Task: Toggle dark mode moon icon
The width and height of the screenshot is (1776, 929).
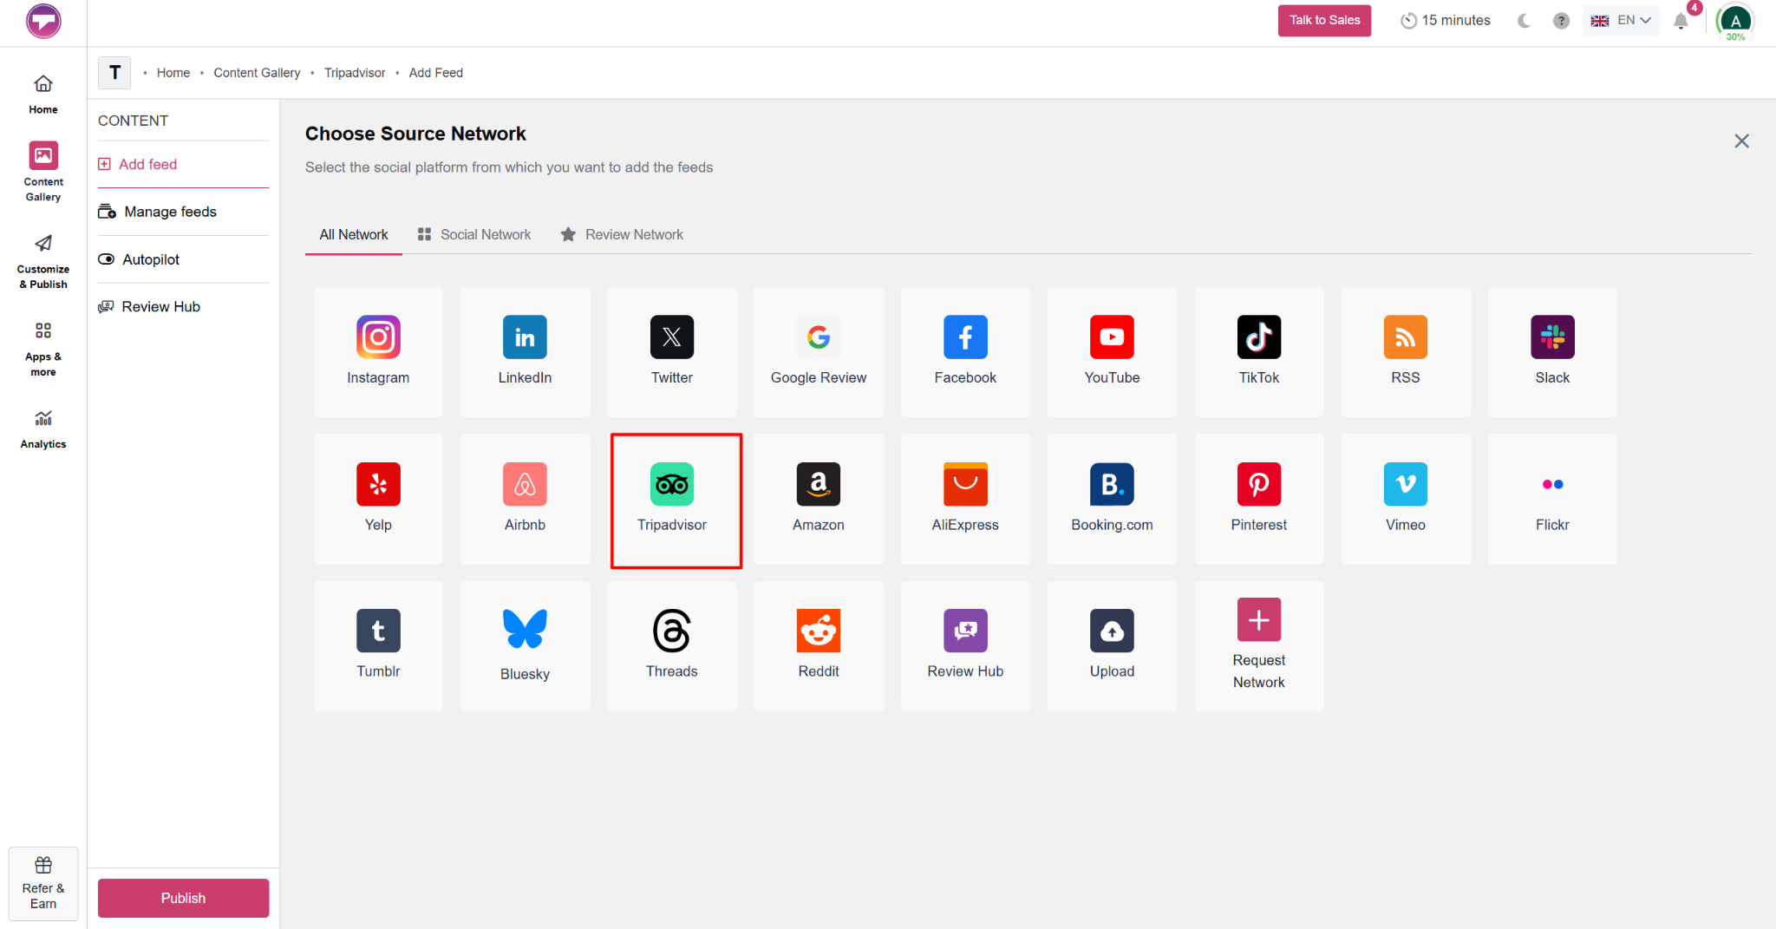Action: pyautogui.click(x=1524, y=21)
